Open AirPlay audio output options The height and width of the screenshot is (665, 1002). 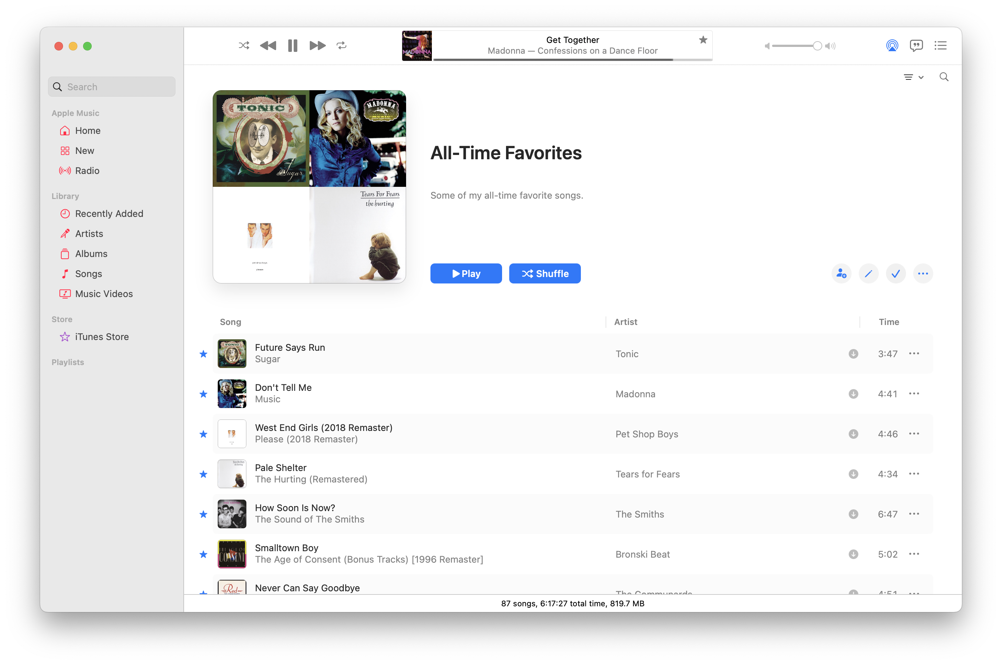[892, 45]
